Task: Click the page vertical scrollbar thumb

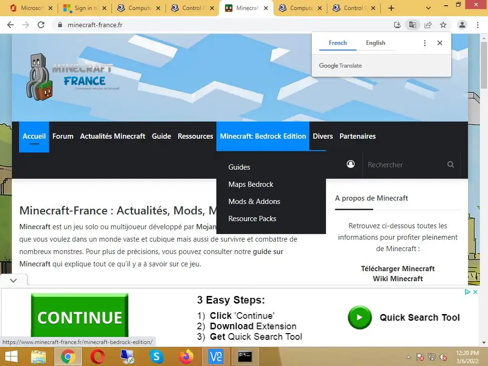Action: coord(484,65)
